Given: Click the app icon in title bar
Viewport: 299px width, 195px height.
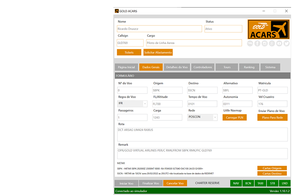Looking at the screenshot, I should (x=117, y=11).
